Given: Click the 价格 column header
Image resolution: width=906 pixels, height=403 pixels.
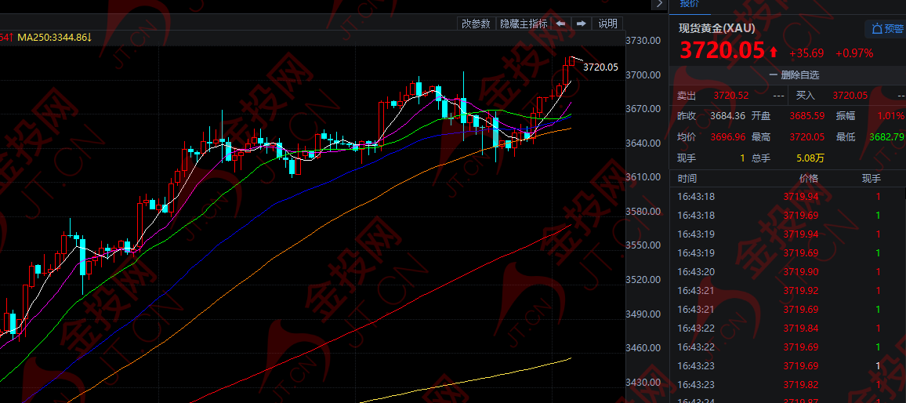Looking at the screenshot, I should pyautogui.click(x=808, y=179).
